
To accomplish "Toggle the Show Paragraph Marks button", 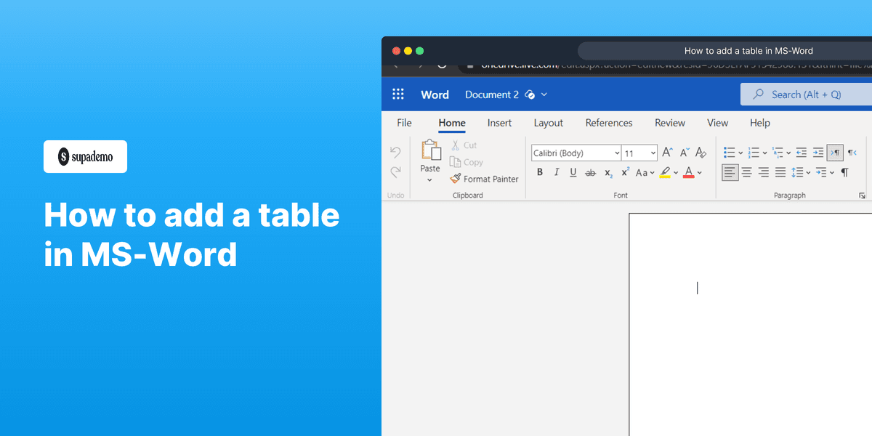I will click(844, 172).
